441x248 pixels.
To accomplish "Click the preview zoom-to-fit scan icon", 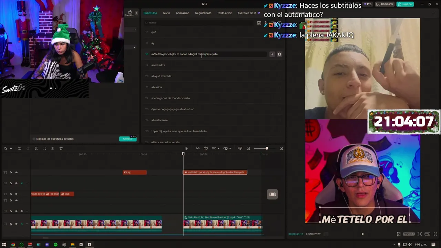I will pos(420,234).
